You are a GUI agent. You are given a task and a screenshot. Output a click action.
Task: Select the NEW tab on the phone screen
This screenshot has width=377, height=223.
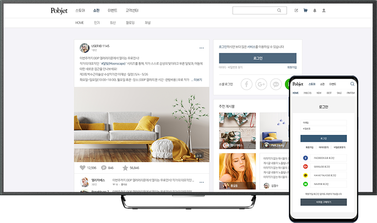coord(319,93)
